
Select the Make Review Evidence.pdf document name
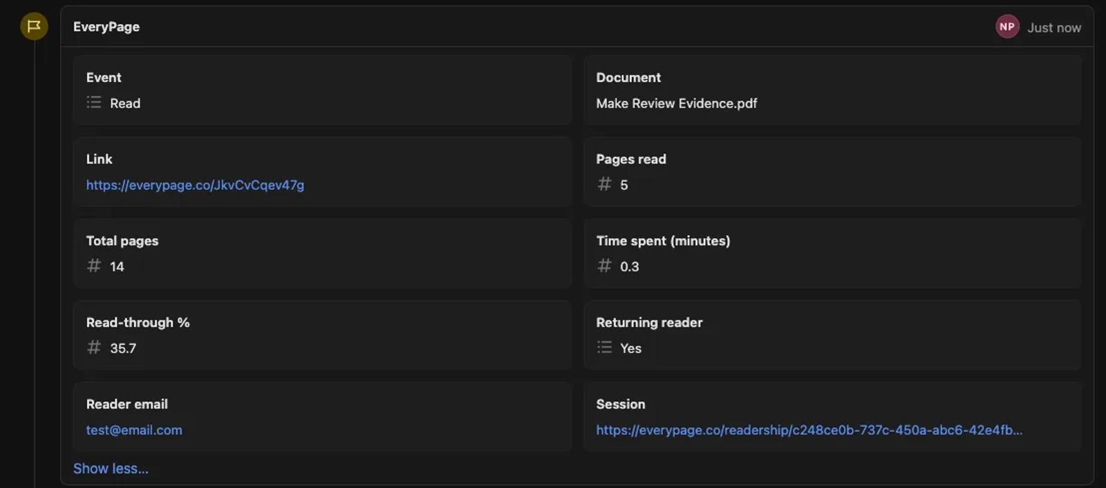677,104
